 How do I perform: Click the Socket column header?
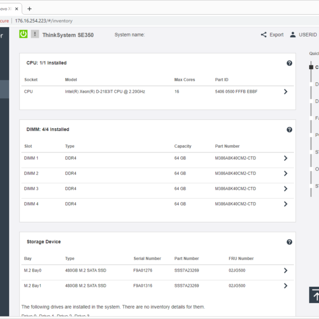(x=31, y=80)
